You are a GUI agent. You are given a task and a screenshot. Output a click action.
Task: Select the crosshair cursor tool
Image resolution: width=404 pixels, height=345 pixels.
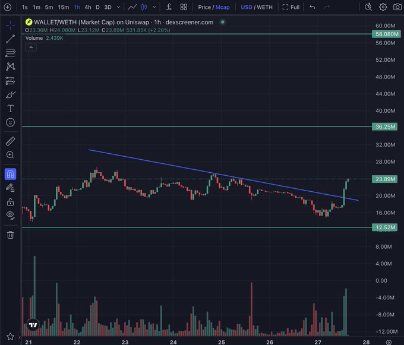[10, 25]
